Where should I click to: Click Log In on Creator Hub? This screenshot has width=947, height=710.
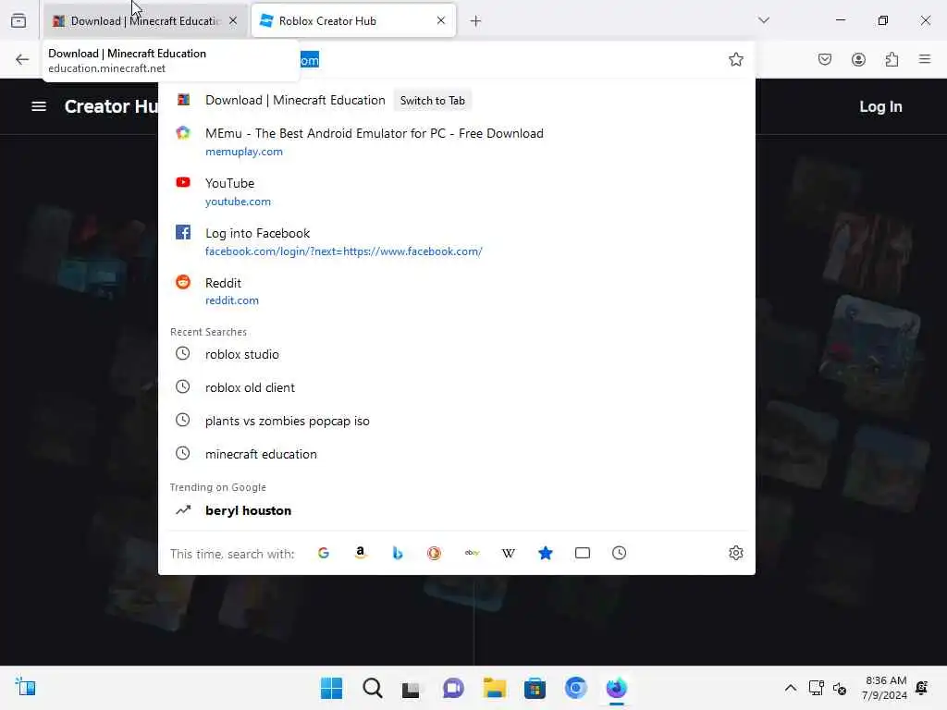pos(880,107)
